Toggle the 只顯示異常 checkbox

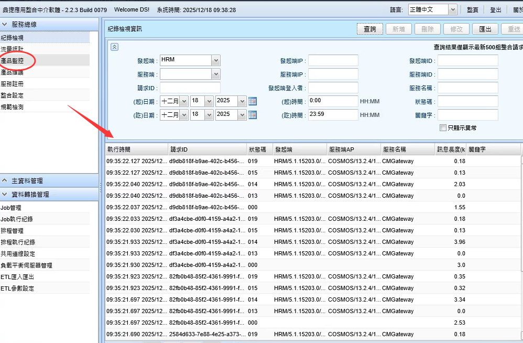tap(443, 127)
